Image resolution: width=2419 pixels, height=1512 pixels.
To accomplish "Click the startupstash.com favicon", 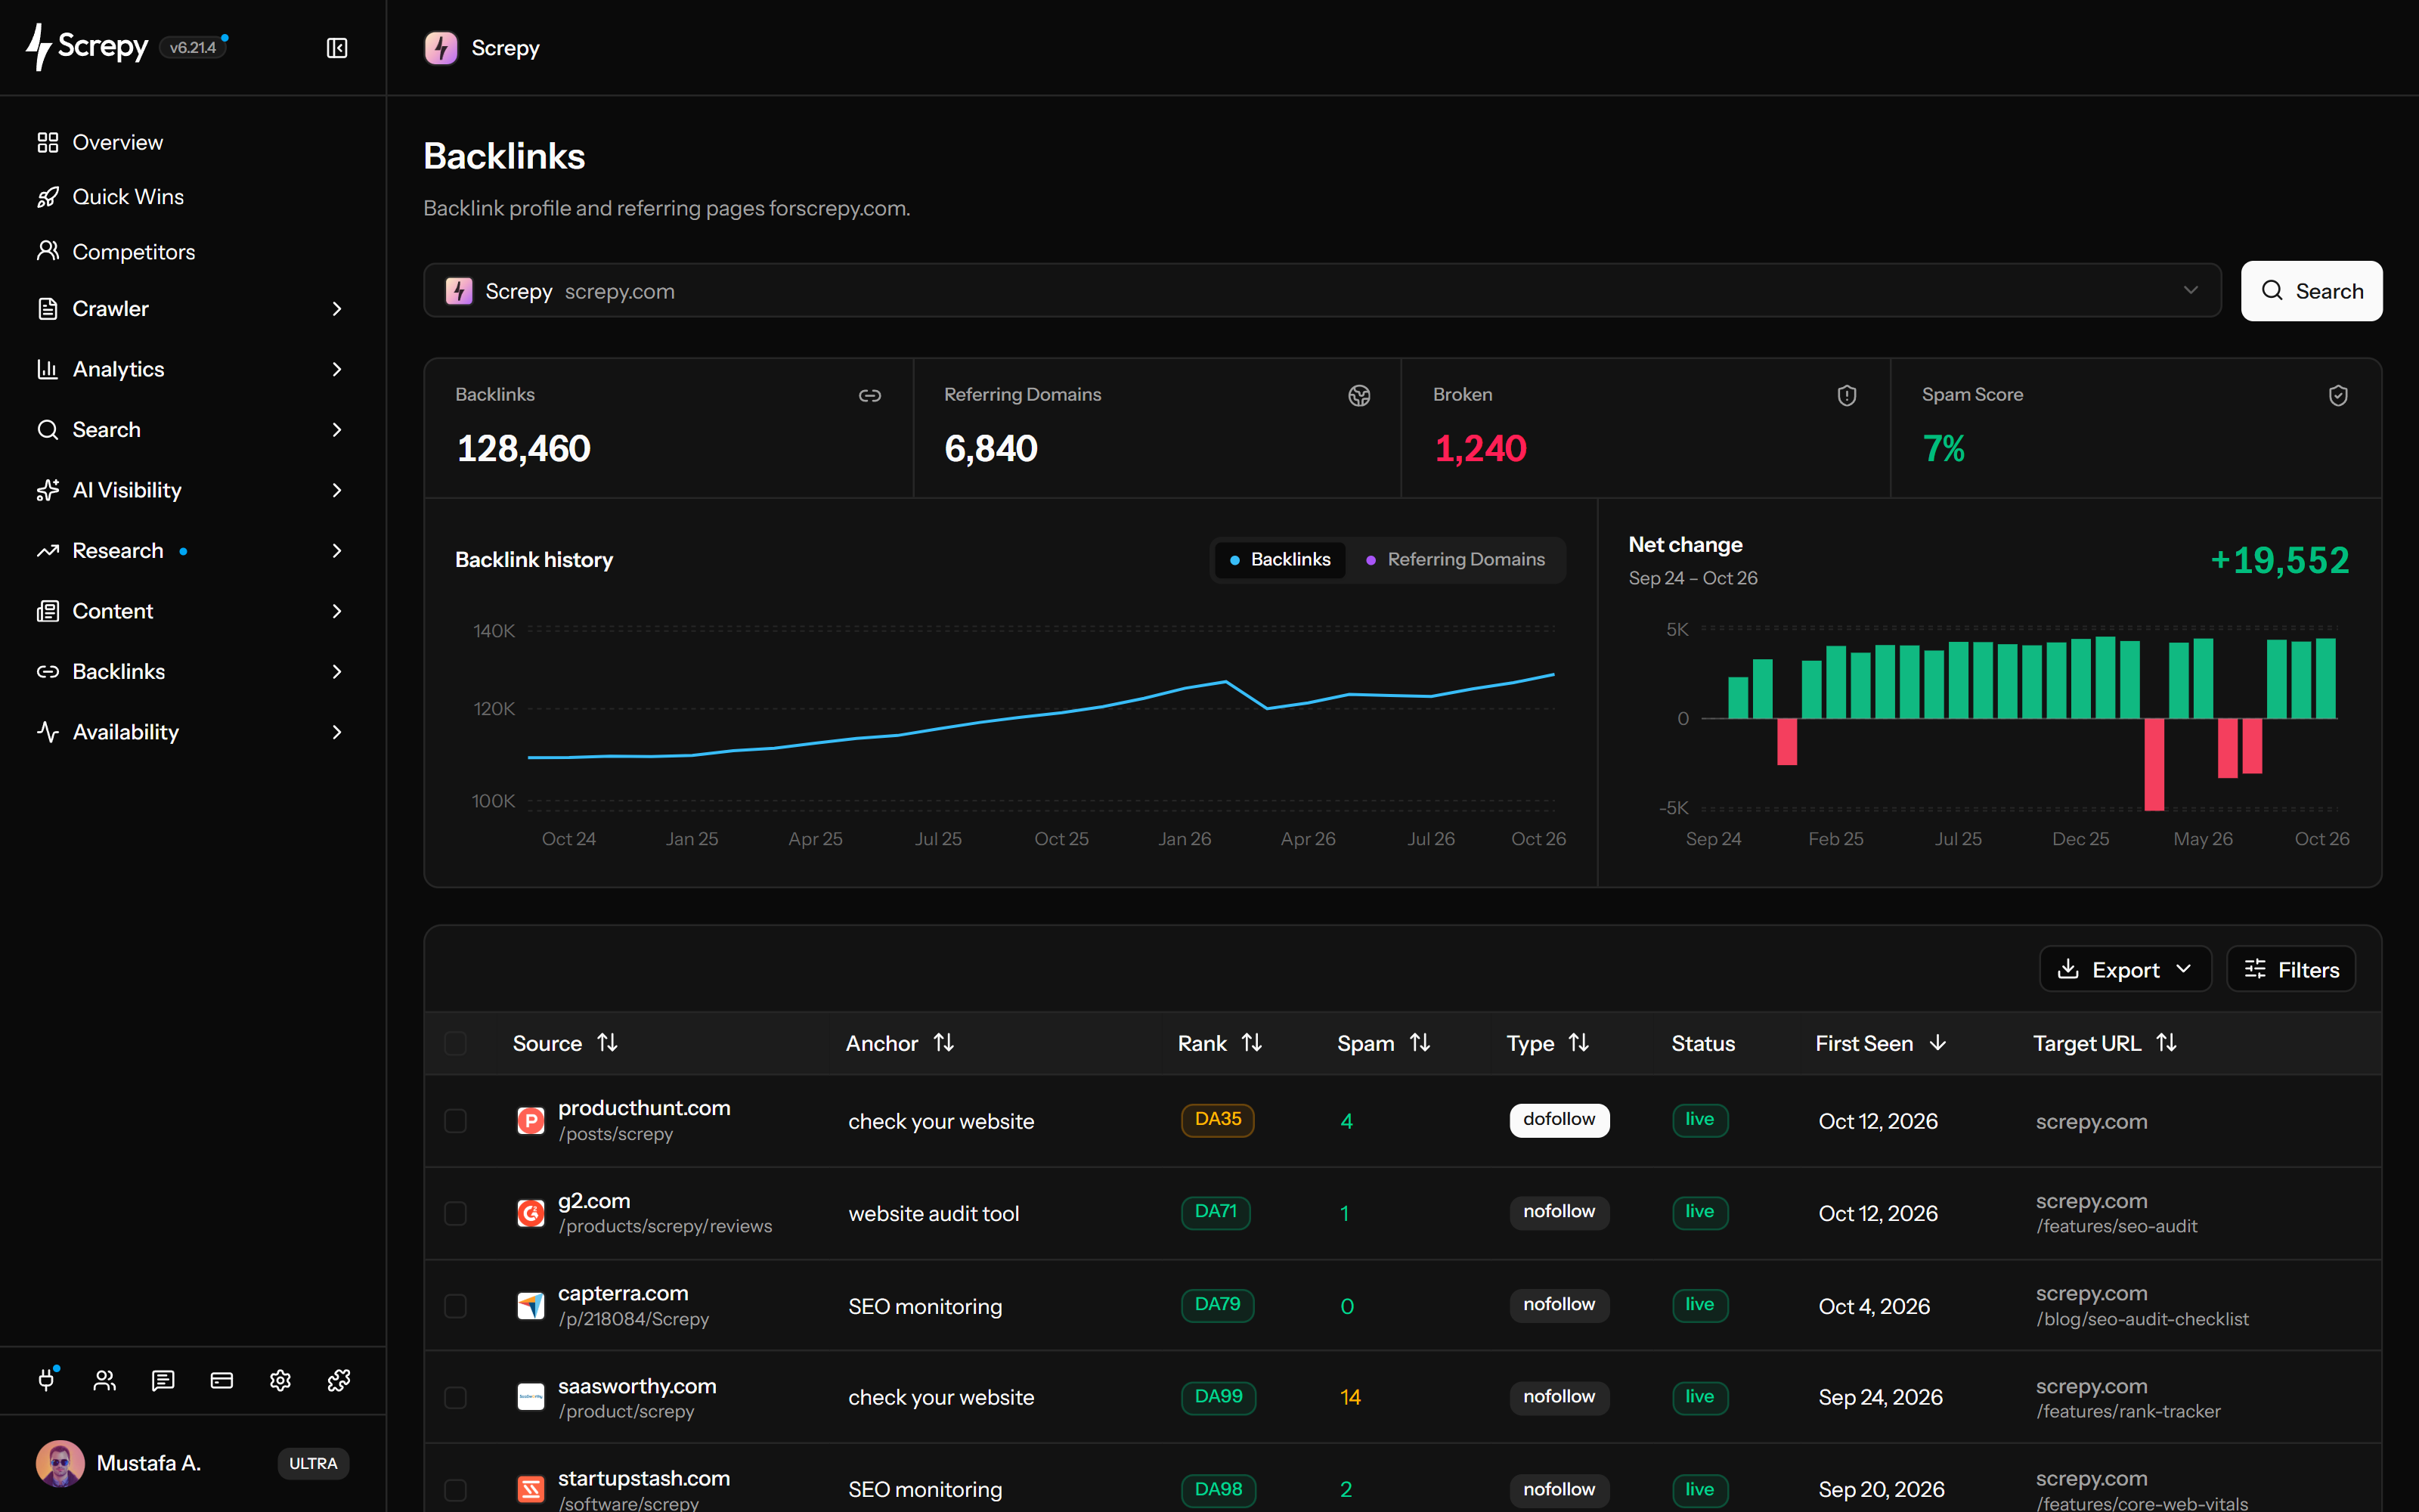I will coord(531,1489).
